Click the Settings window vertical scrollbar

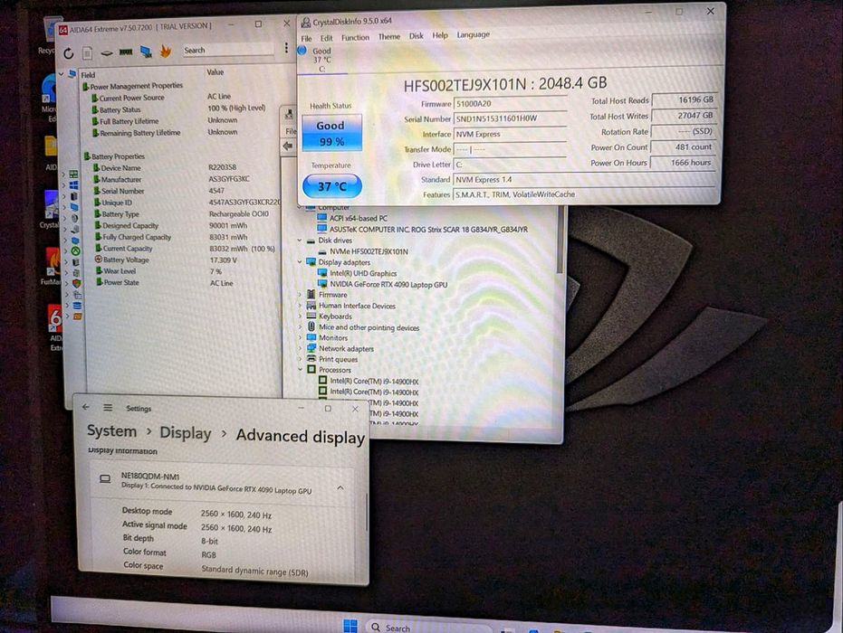coord(367,513)
